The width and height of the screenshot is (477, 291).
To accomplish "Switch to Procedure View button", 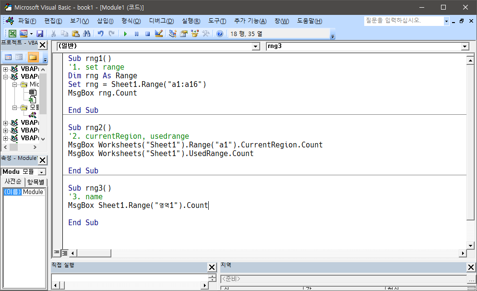I will tap(57, 252).
